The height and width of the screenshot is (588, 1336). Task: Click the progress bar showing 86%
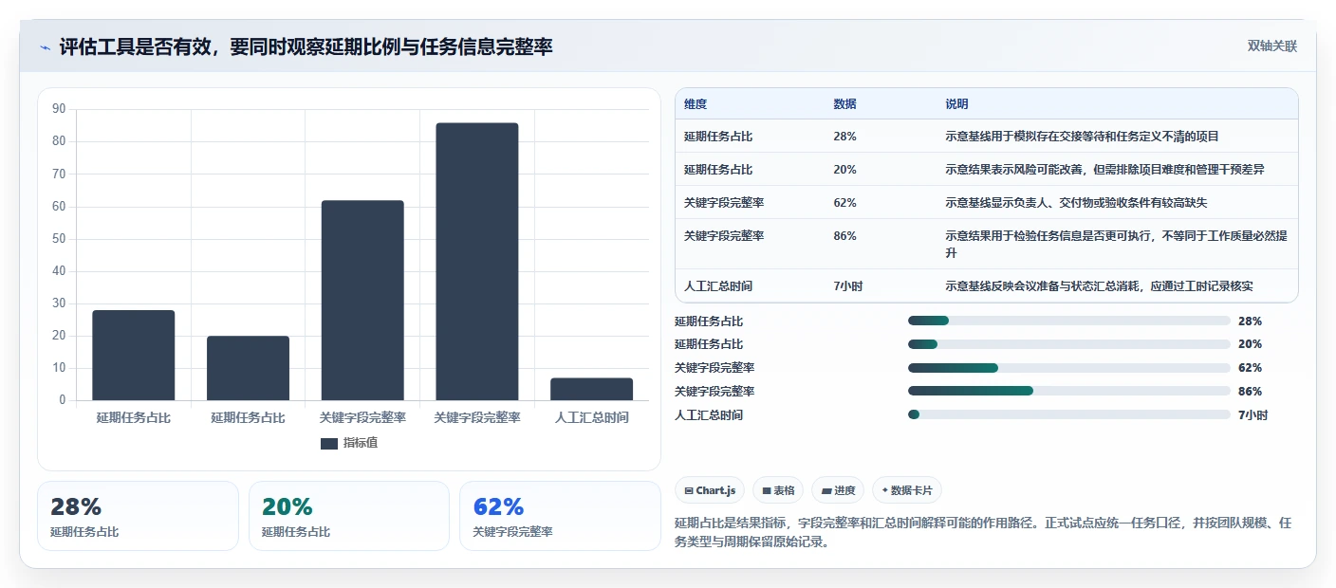click(1069, 391)
